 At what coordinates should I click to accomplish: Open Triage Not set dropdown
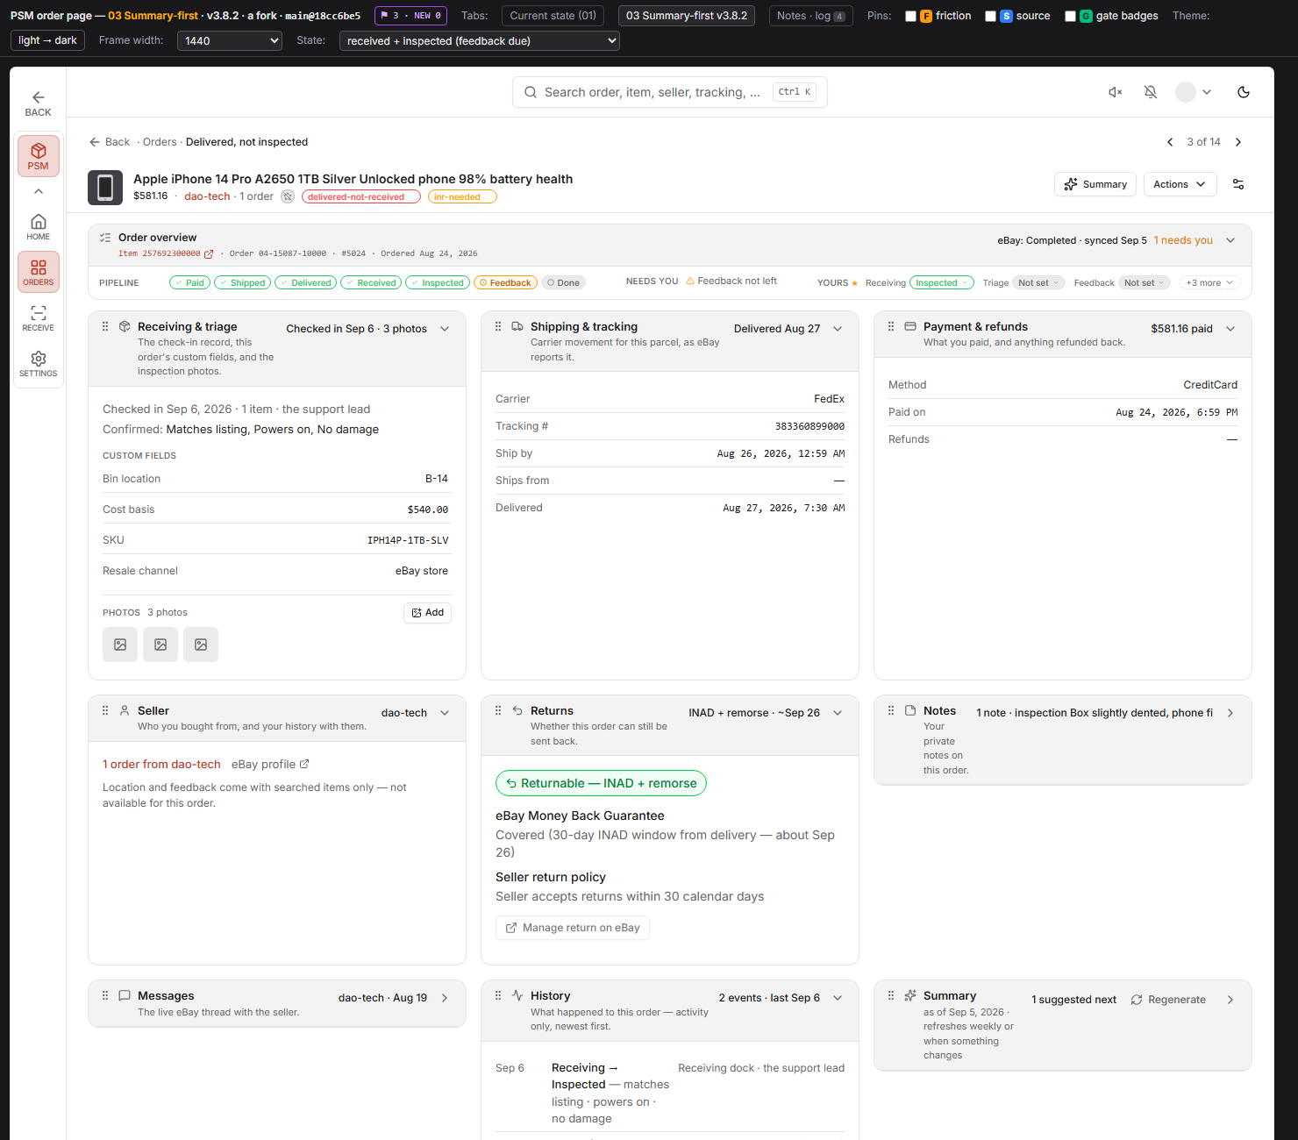click(1038, 282)
